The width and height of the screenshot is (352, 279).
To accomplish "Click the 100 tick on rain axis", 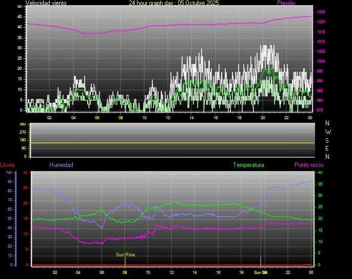I will [x=9, y=172].
